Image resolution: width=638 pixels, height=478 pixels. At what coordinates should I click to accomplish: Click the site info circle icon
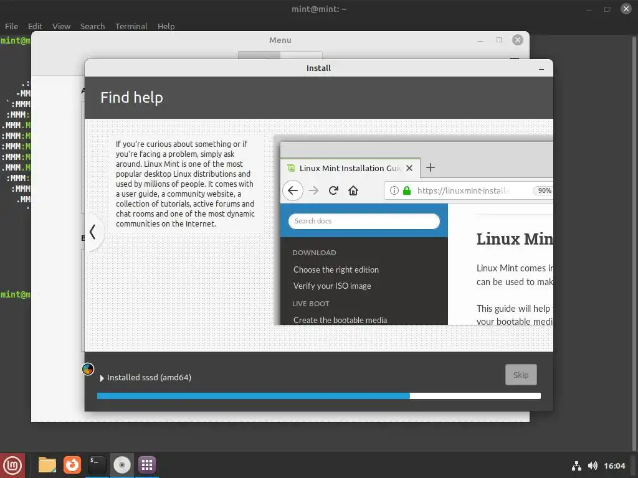coord(394,190)
